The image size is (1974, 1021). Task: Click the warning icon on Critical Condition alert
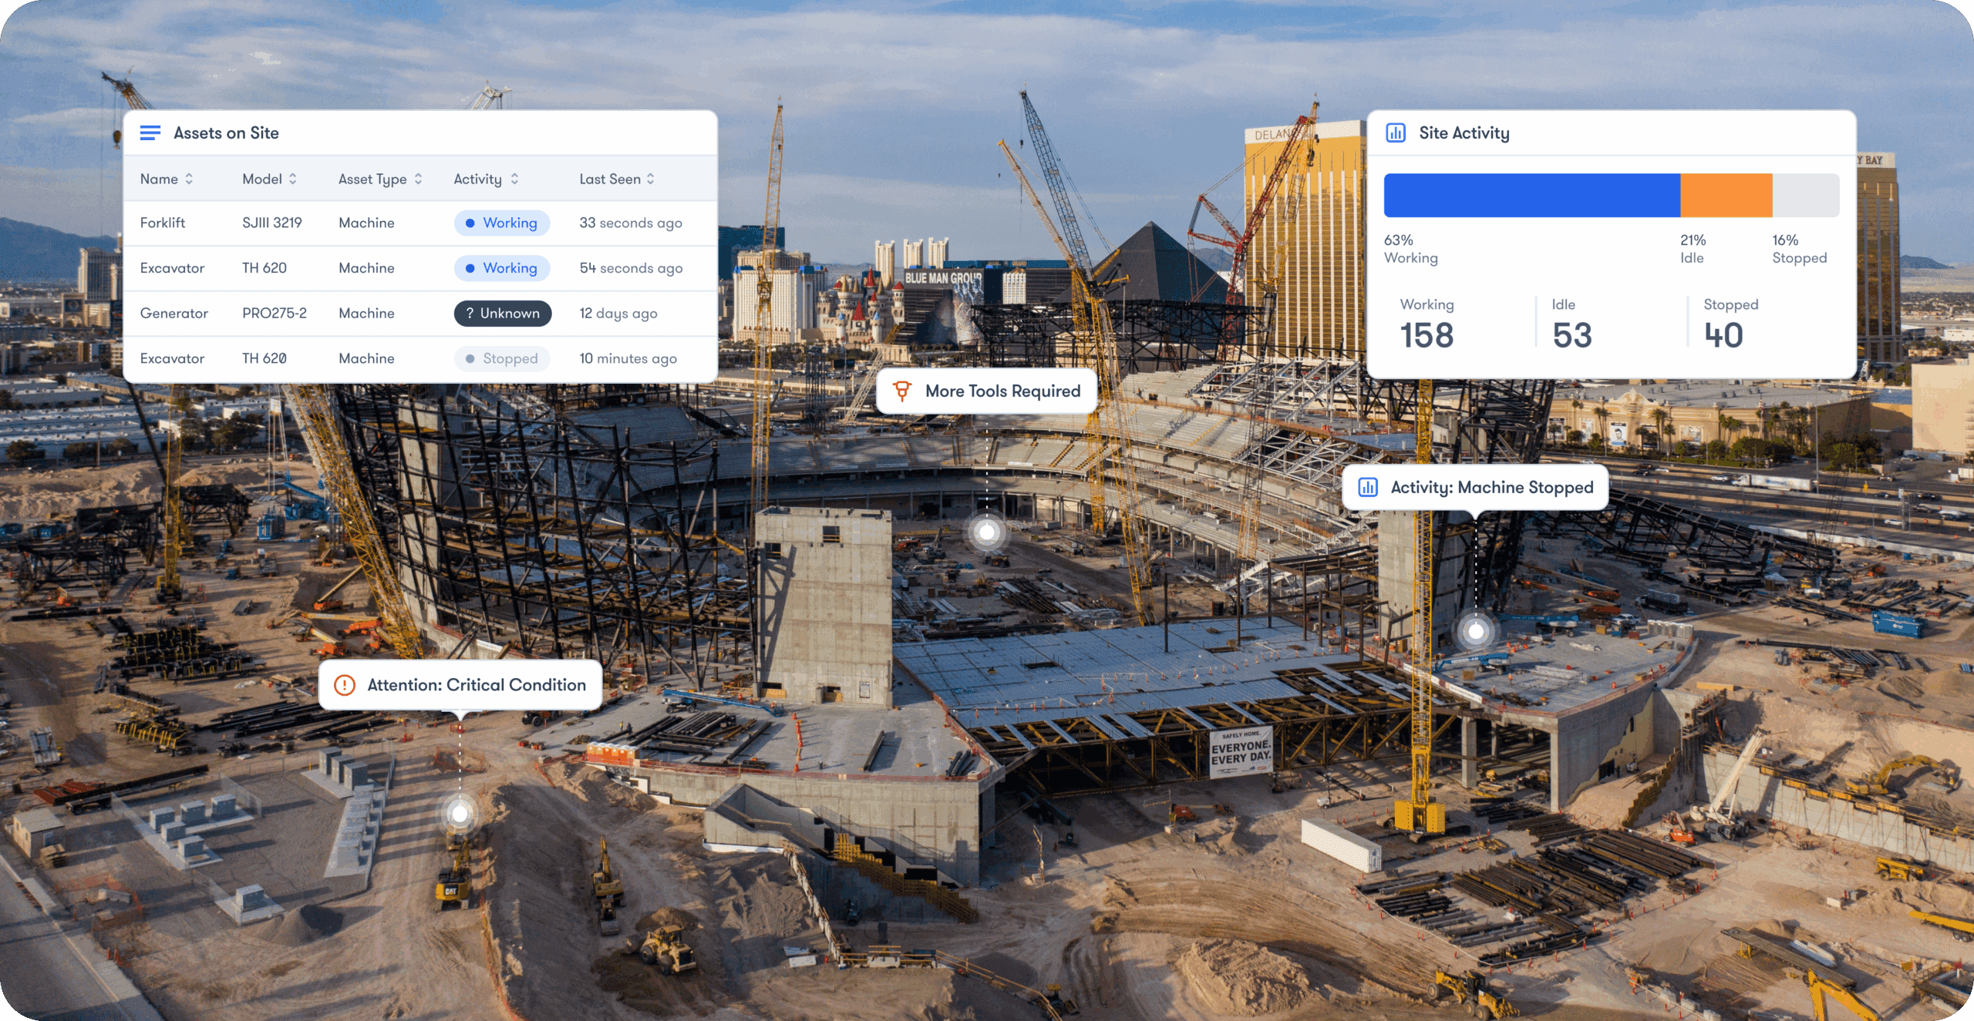tap(345, 685)
